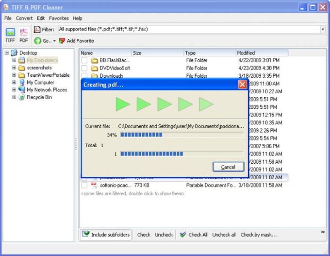Show more toolbar options chevron
330x256 pixels.
(x=323, y=232)
